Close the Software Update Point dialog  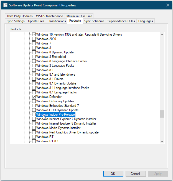(x=167, y=5)
